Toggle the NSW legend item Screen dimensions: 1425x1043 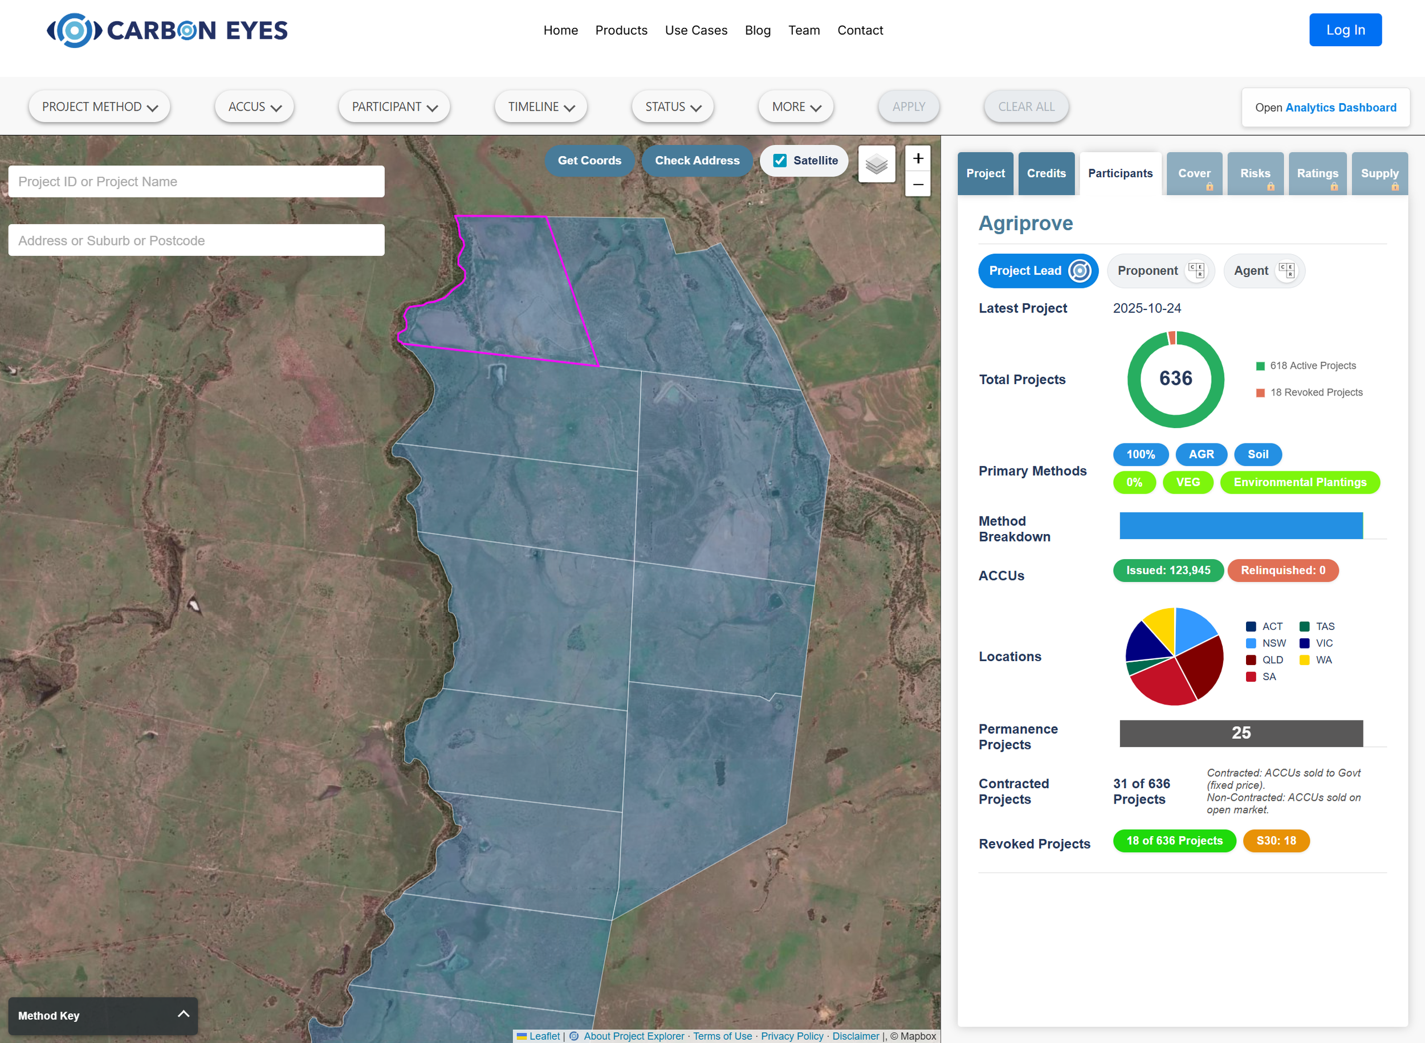(x=1267, y=643)
